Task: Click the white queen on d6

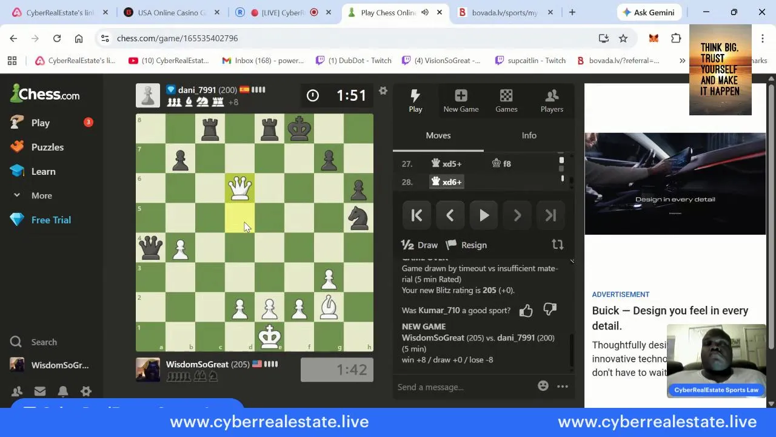Action: [239, 188]
